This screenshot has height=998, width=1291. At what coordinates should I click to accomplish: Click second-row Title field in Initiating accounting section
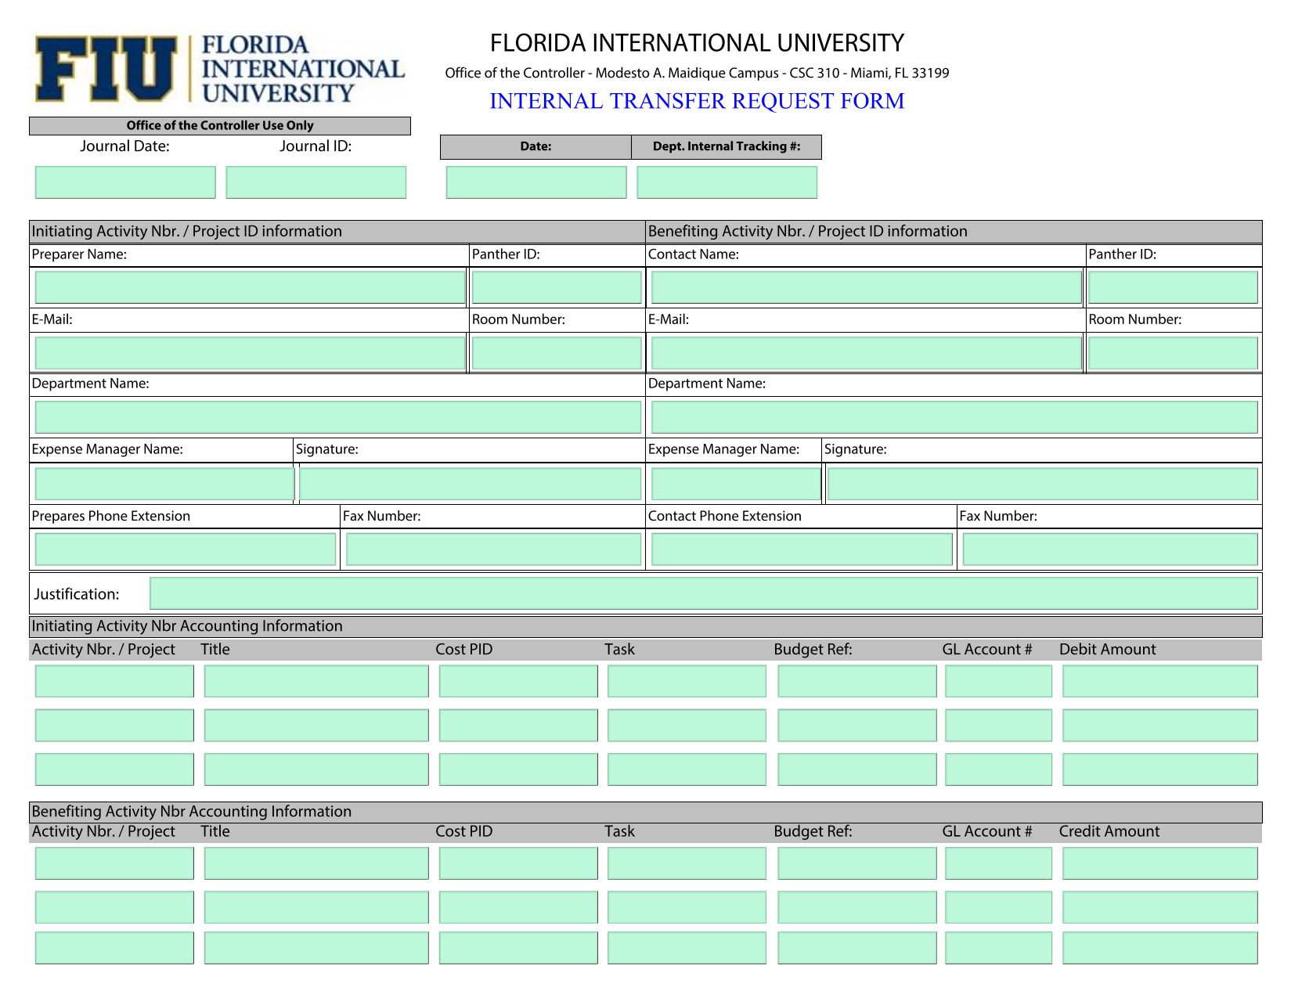[x=316, y=726]
